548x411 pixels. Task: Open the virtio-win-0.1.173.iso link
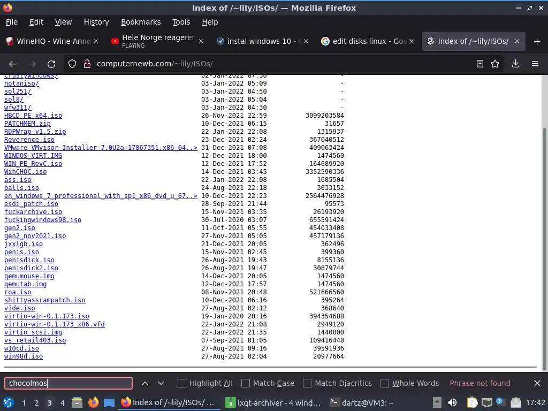click(47, 316)
